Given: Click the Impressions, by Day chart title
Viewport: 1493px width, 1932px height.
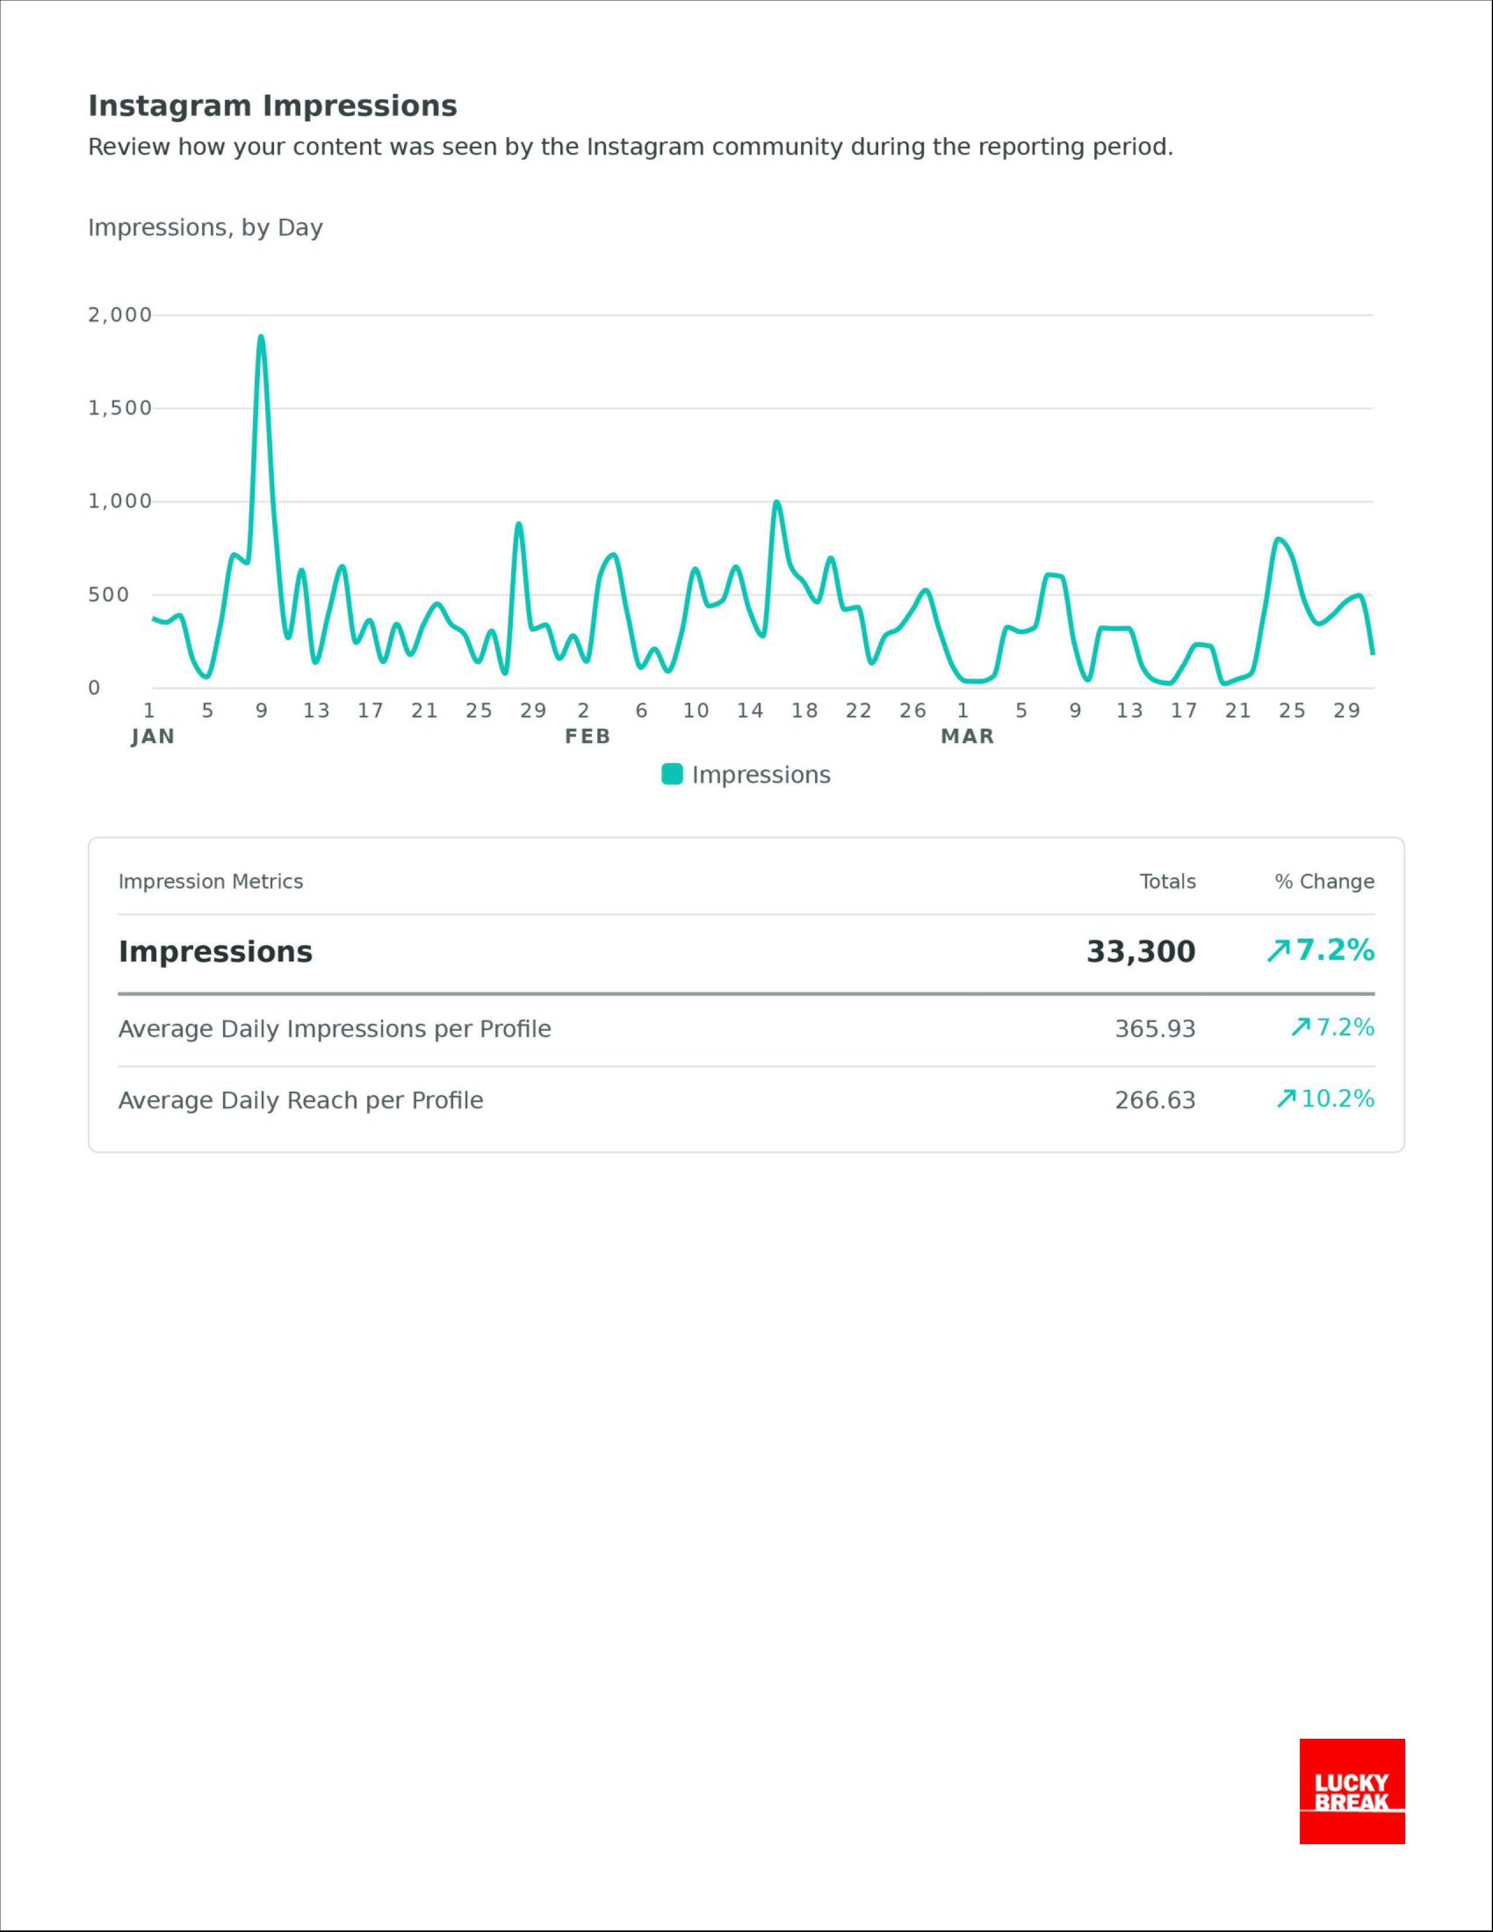Looking at the screenshot, I should click(x=205, y=227).
